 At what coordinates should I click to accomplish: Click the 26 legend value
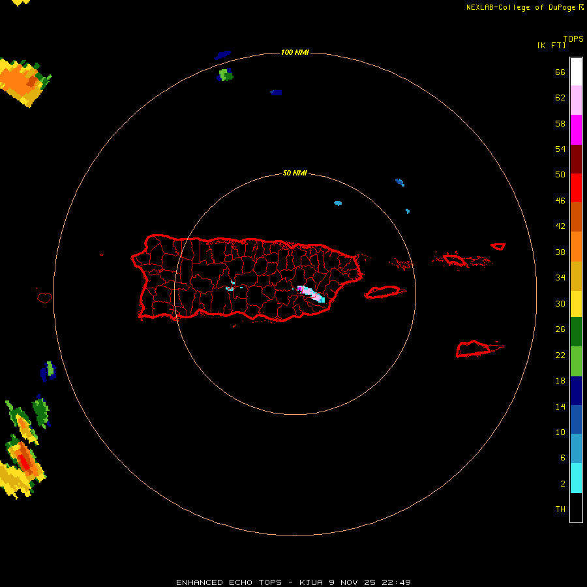click(560, 329)
